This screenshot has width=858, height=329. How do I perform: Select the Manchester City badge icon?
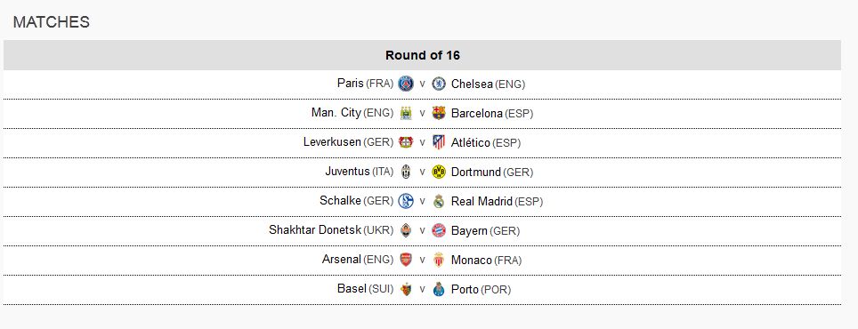click(406, 113)
